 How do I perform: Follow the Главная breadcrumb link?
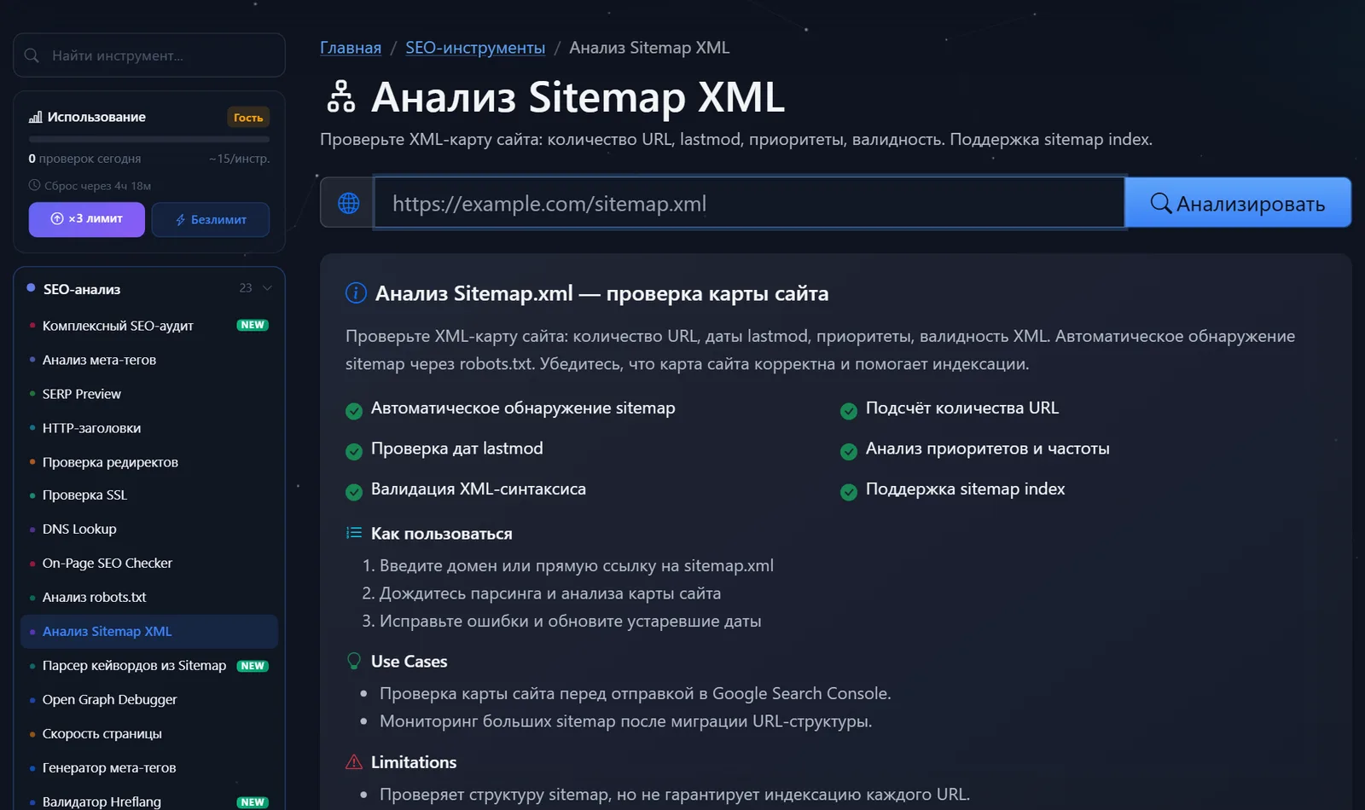351,48
